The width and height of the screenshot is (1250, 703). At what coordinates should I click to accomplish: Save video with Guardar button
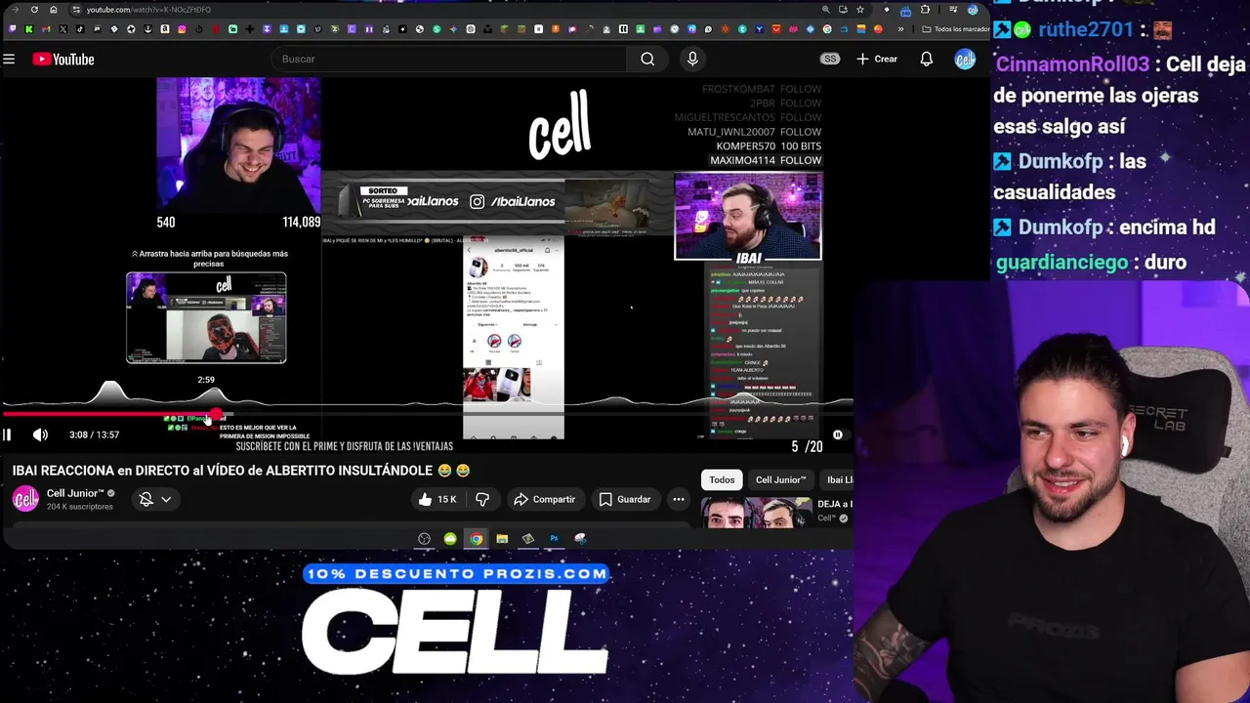(624, 499)
